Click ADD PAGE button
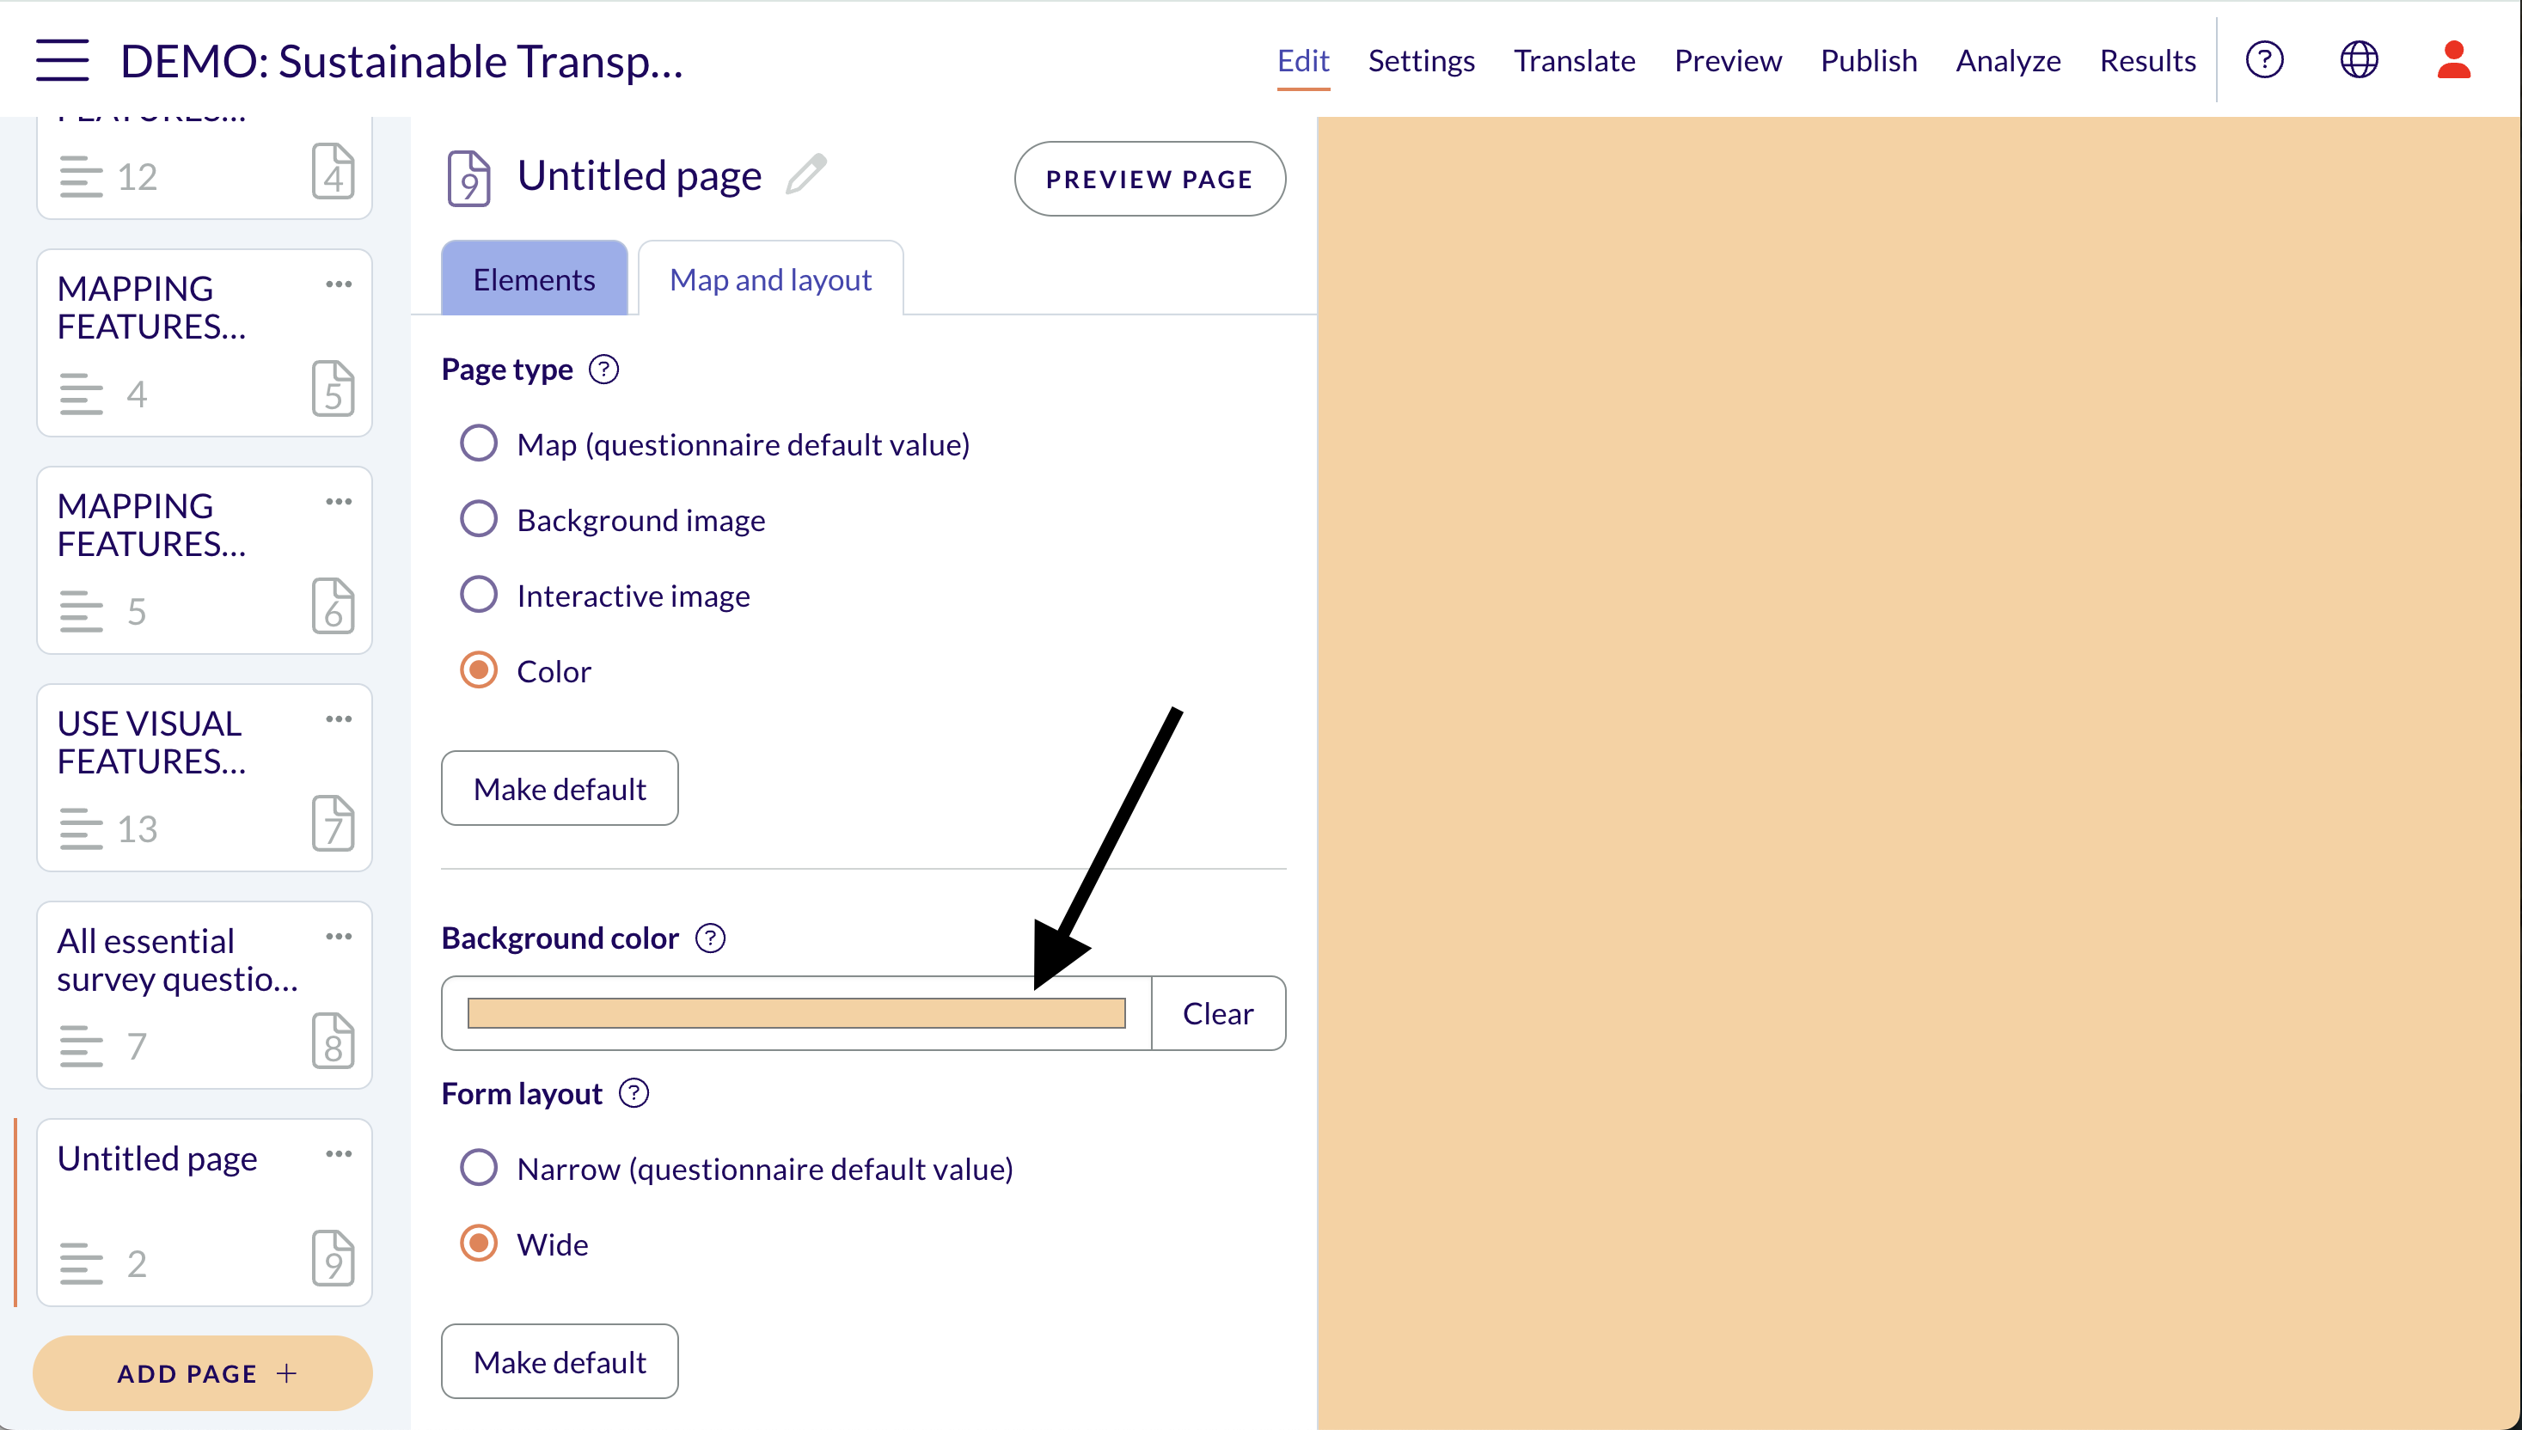This screenshot has width=2522, height=1430. pyautogui.click(x=204, y=1373)
